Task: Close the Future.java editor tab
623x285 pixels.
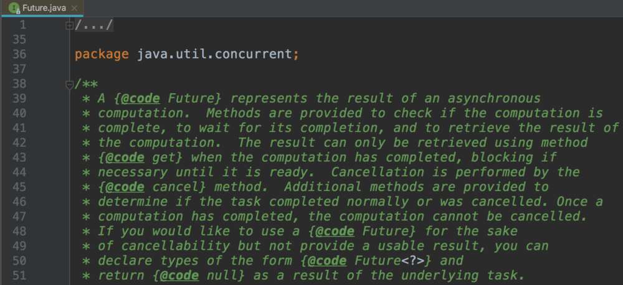Action: [x=74, y=8]
